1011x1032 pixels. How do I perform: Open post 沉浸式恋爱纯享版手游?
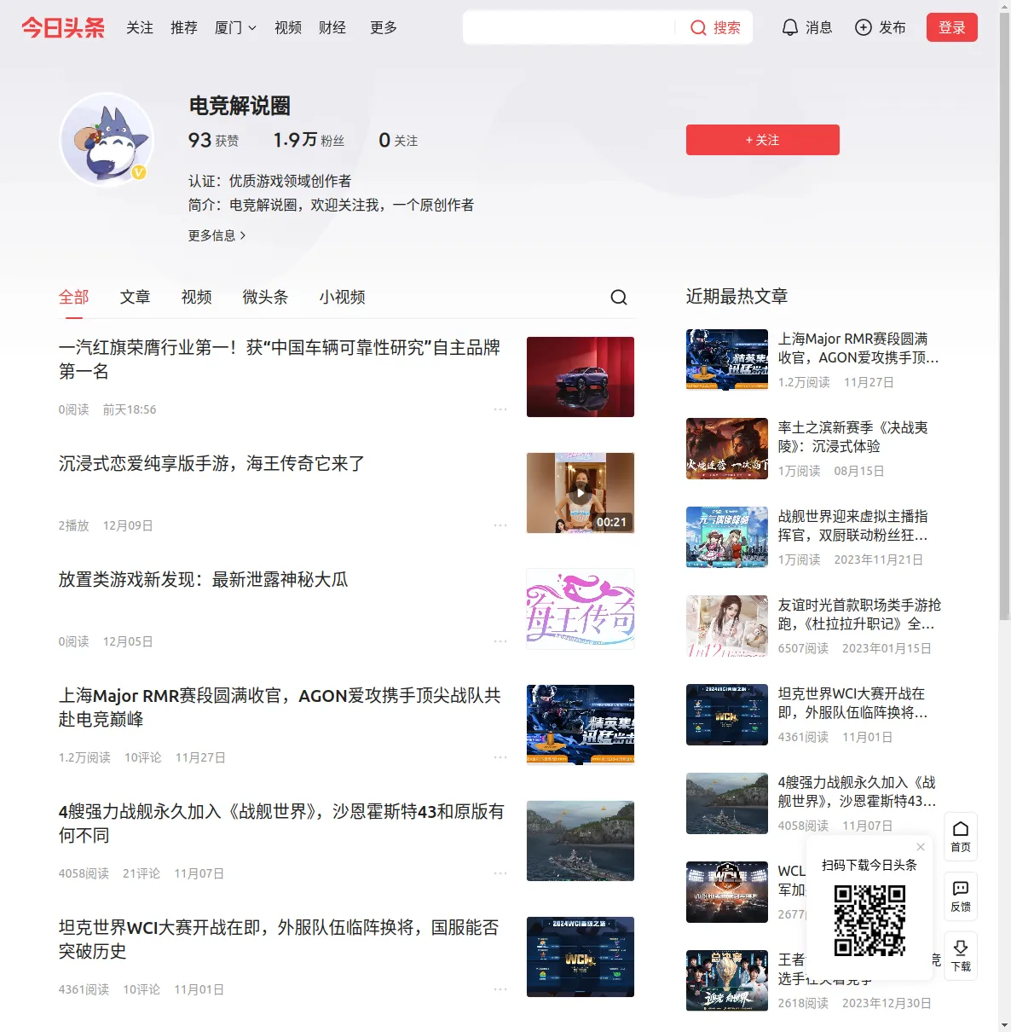click(x=211, y=463)
